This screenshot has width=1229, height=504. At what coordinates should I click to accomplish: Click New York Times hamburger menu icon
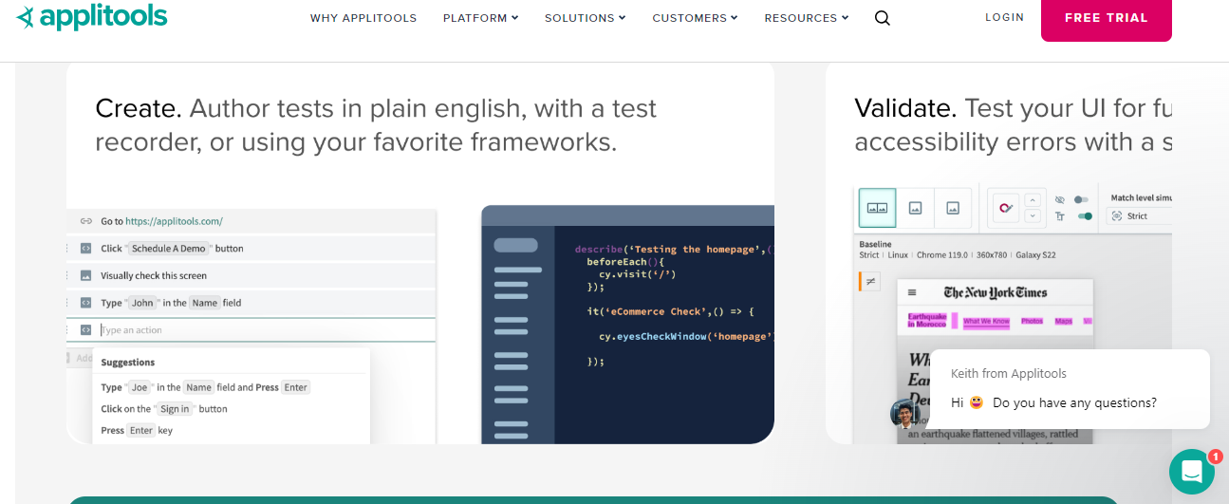[x=912, y=292]
